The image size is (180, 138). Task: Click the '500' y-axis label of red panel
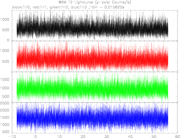[6, 62]
